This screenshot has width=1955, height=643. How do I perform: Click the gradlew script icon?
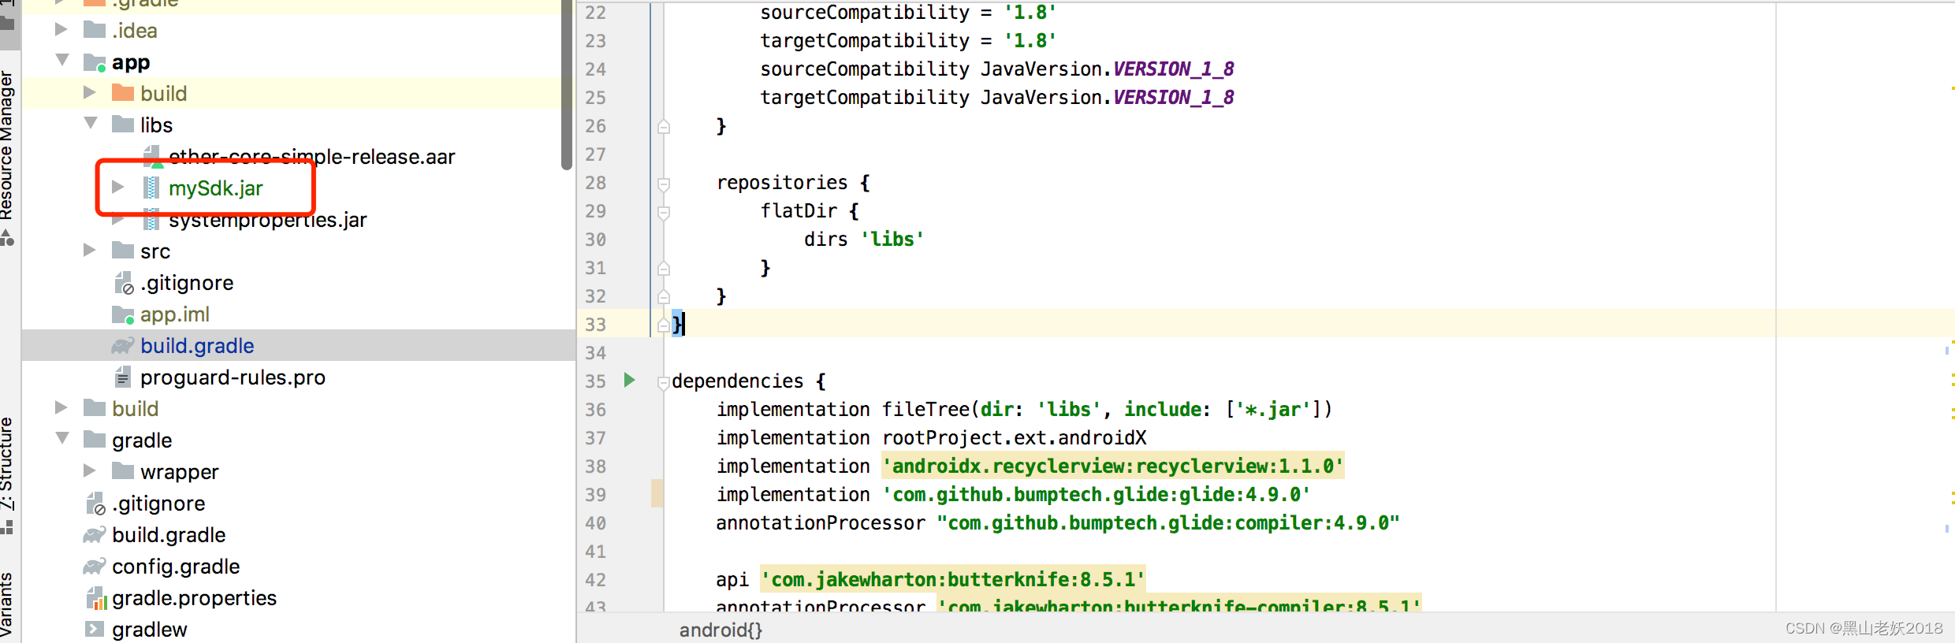(95, 629)
